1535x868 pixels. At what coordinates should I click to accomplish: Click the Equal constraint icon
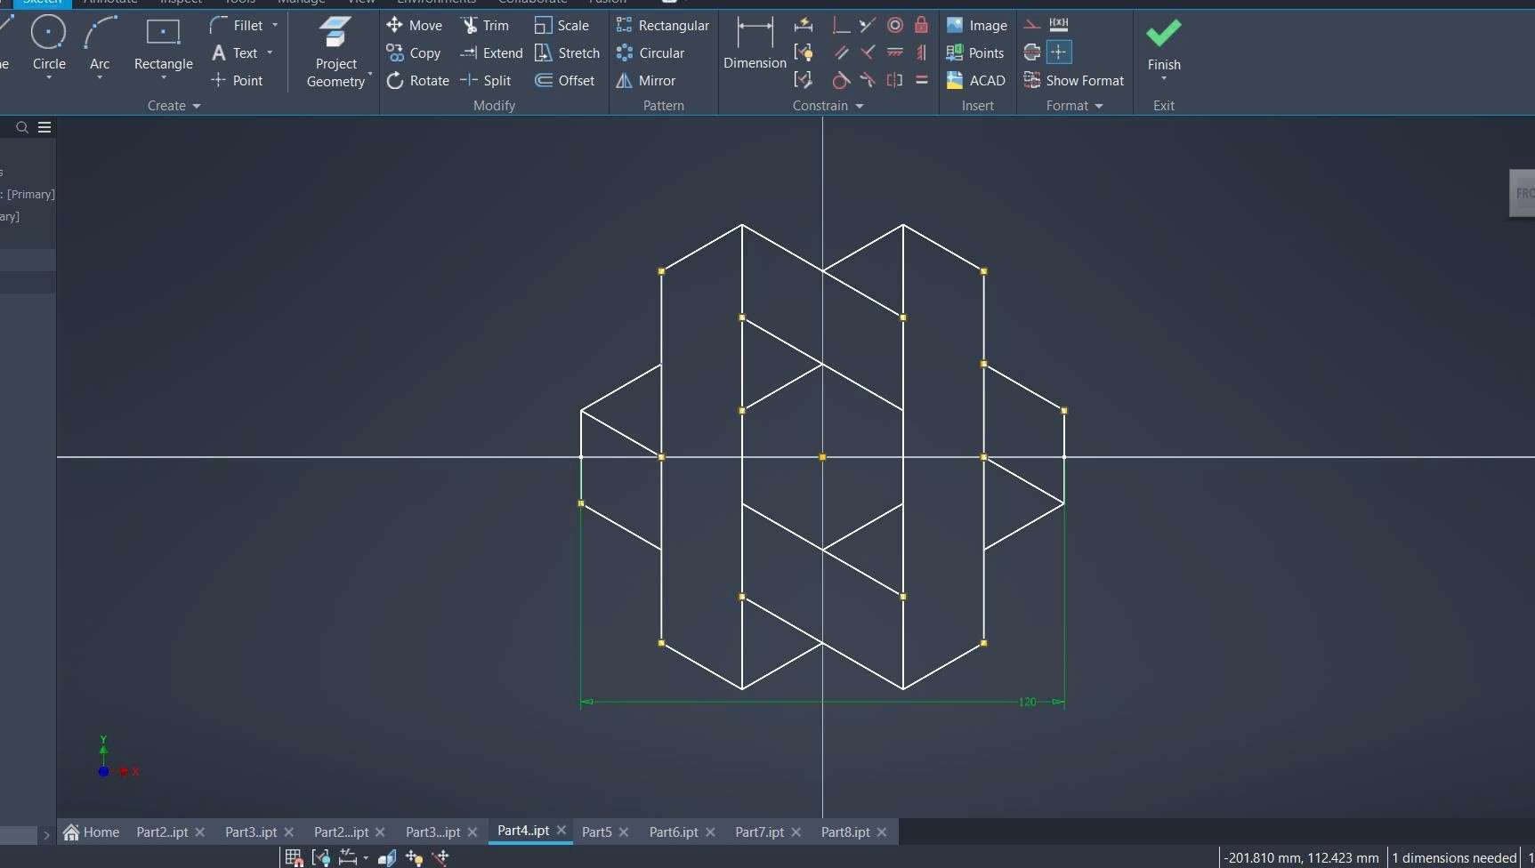point(921,80)
